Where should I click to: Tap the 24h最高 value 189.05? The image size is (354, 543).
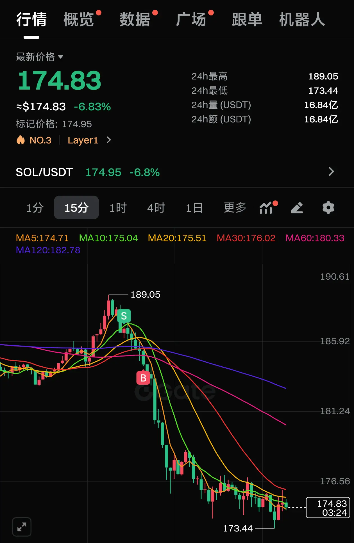[323, 76]
